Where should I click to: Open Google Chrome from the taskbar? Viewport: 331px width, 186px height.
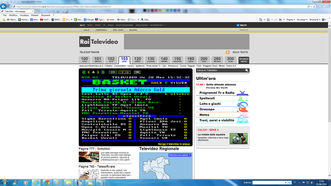point(47,183)
